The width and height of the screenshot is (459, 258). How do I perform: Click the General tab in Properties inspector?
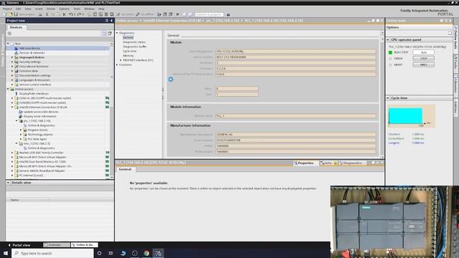coord(125,169)
